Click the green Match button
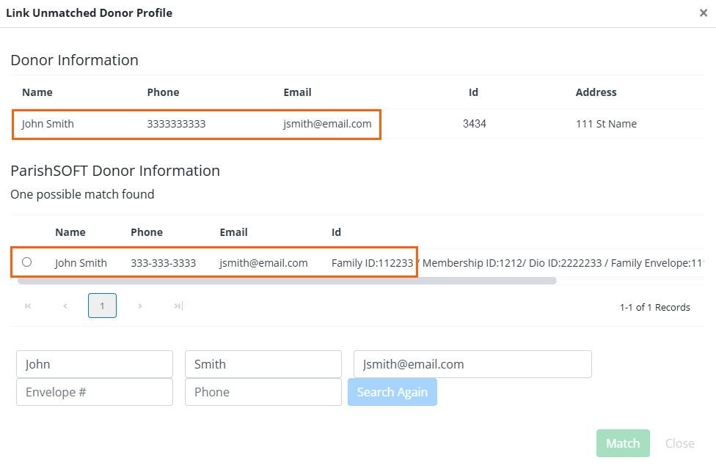Image resolution: width=716 pixels, height=466 pixels. coord(623,443)
